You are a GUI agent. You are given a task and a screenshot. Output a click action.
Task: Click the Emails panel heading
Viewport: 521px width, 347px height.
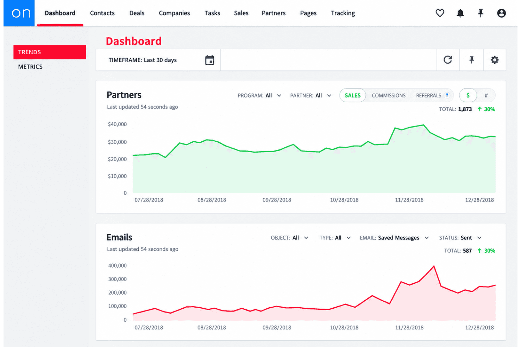click(119, 237)
